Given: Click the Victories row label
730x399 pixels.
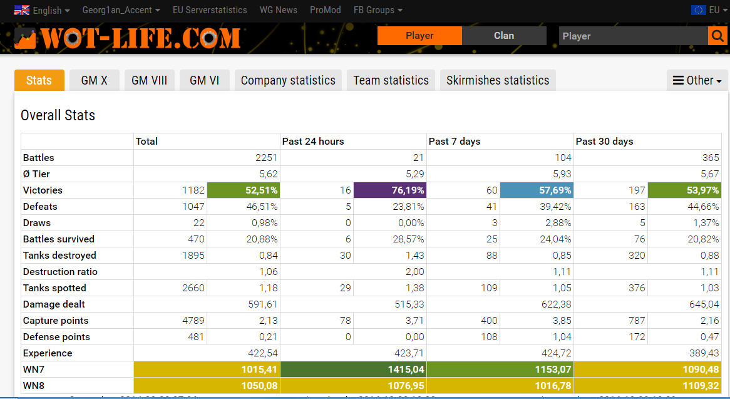Looking at the screenshot, I should pyautogui.click(x=43, y=190).
